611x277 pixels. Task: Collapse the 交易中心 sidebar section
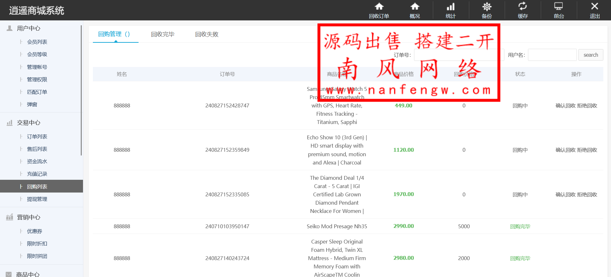tap(29, 123)
